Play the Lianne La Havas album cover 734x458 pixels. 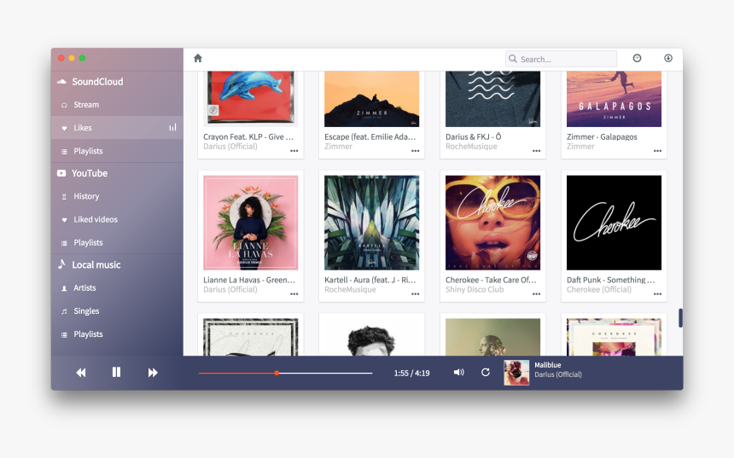250,223
